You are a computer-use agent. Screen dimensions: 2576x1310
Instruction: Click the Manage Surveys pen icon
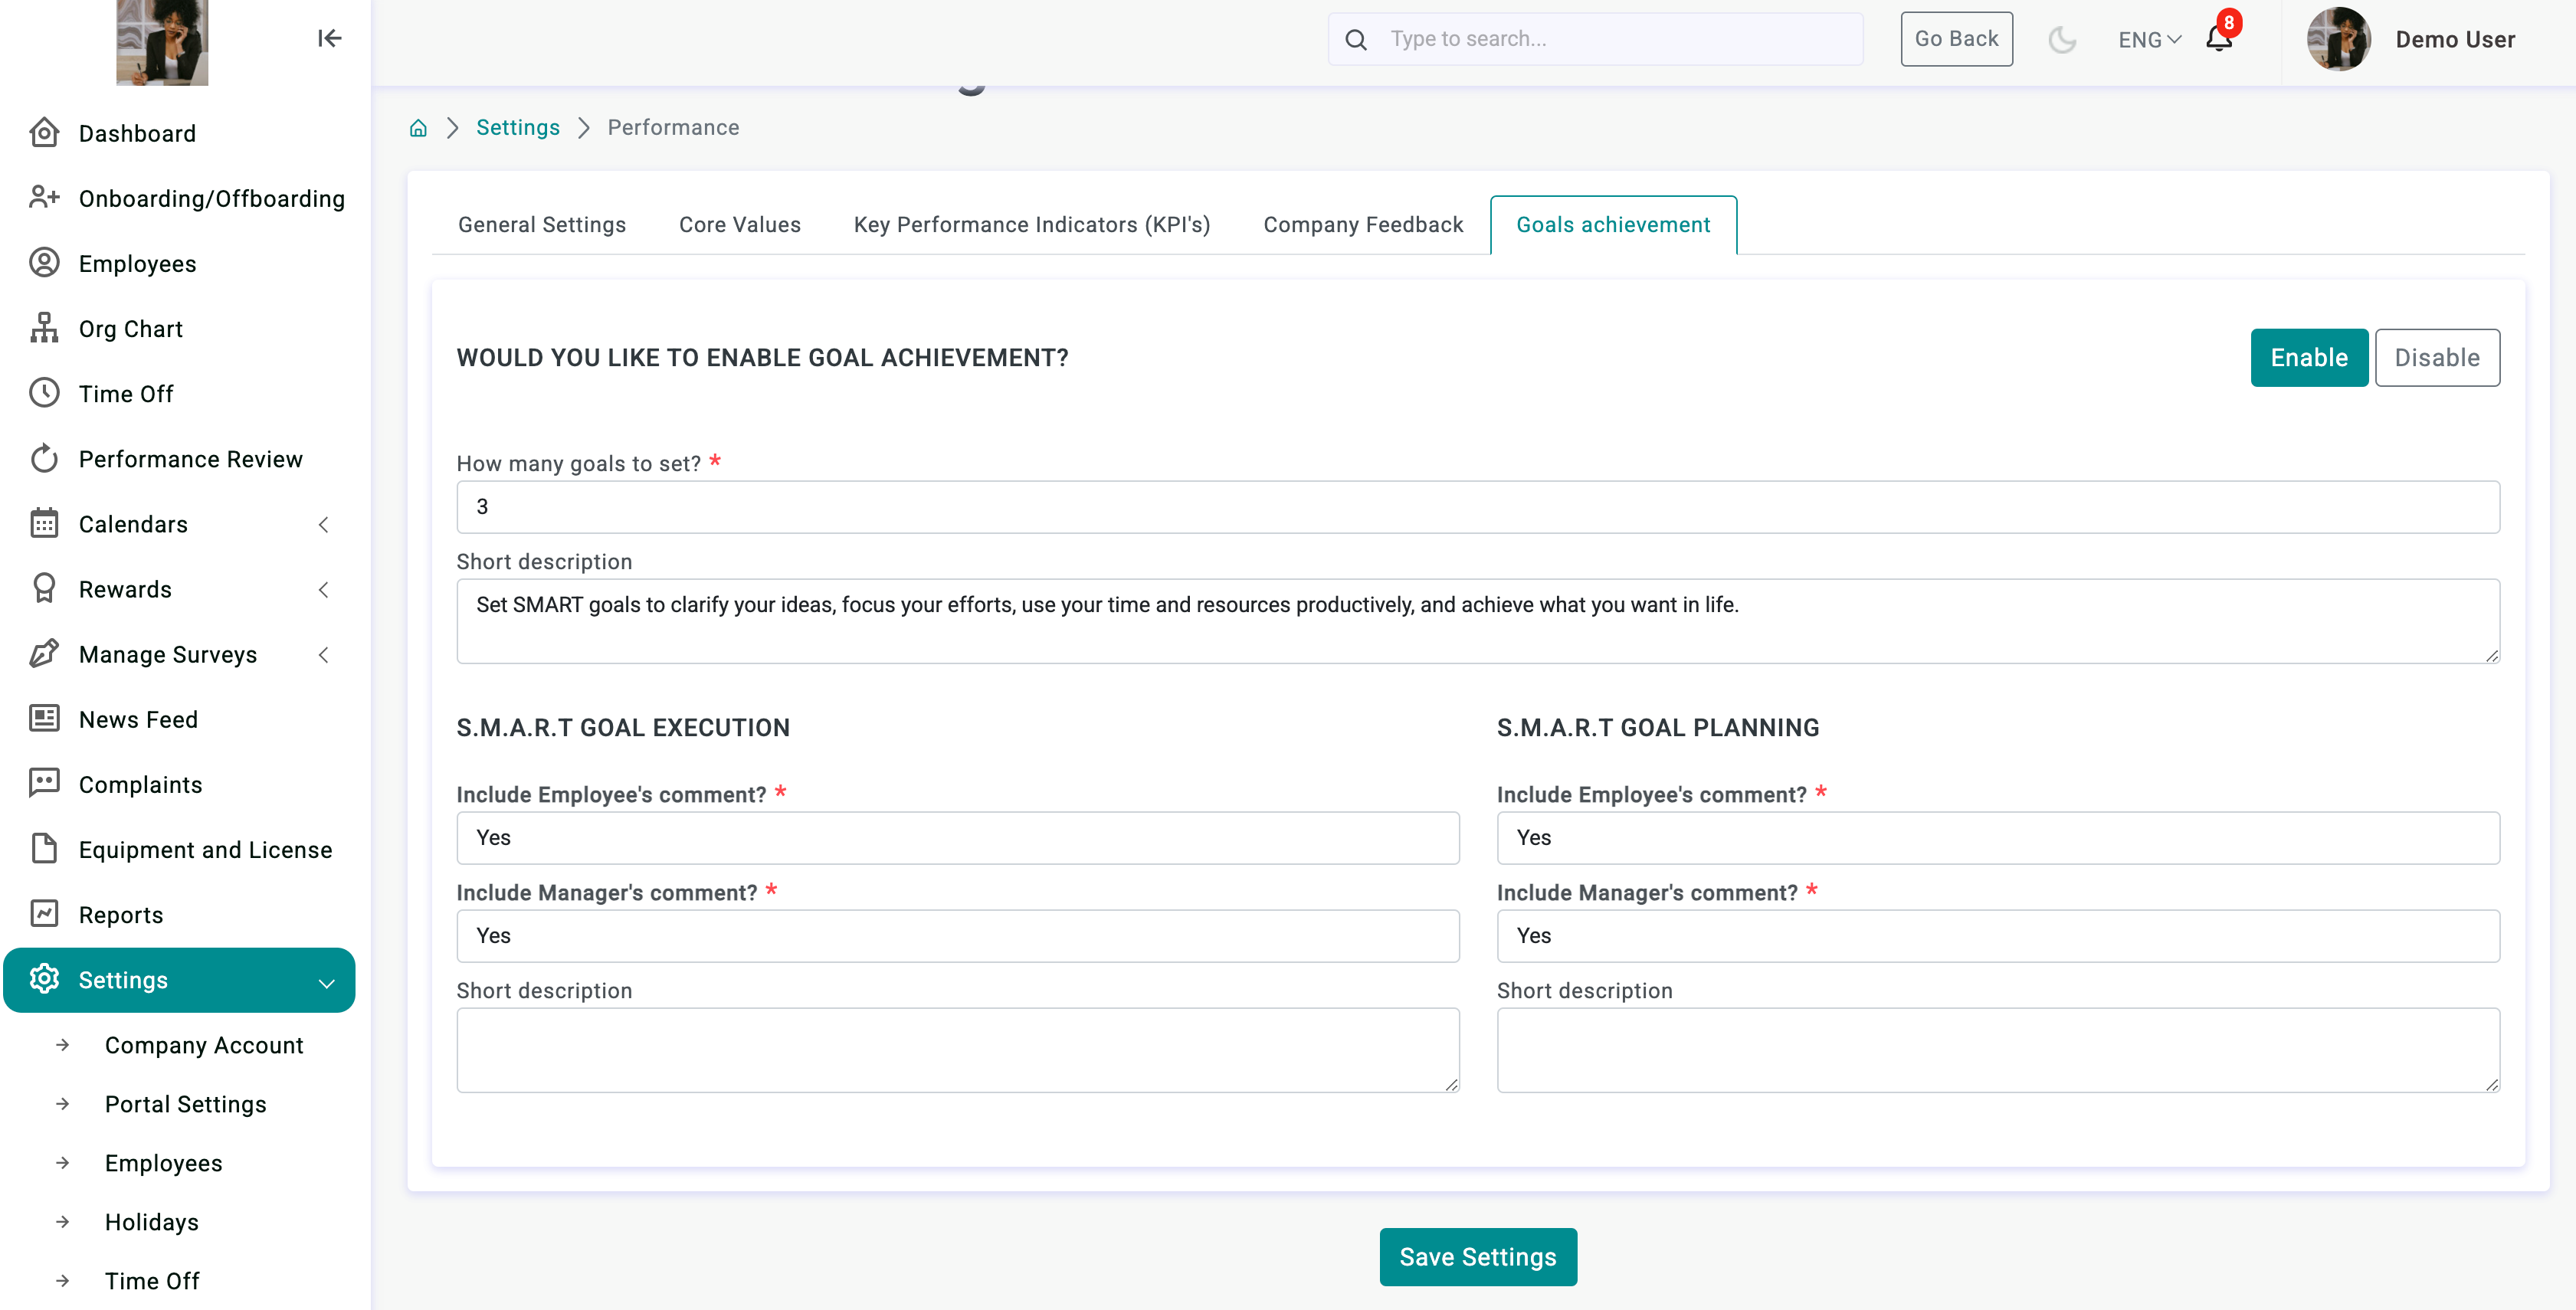[44, 653]
